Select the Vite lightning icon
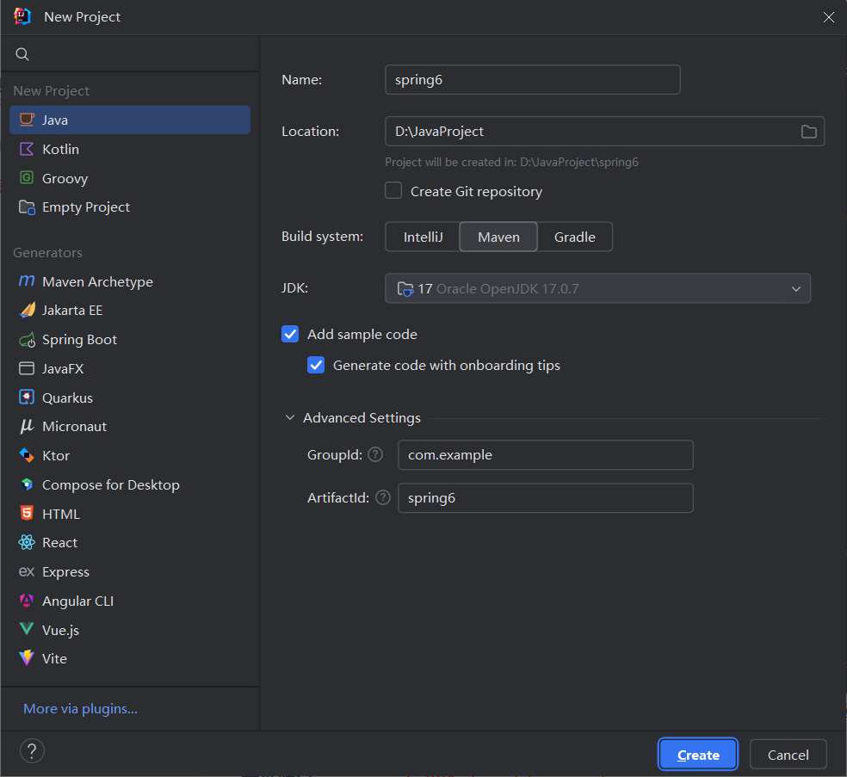Viewport: 847px width, 777px height. pos(27,658)
